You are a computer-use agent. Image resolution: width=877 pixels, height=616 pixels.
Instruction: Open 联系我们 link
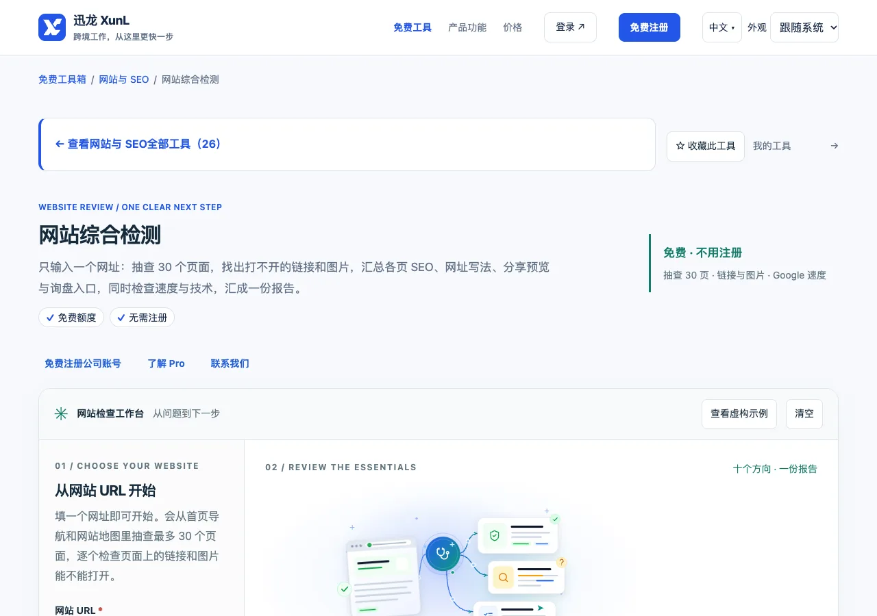(x=230, y=363)
